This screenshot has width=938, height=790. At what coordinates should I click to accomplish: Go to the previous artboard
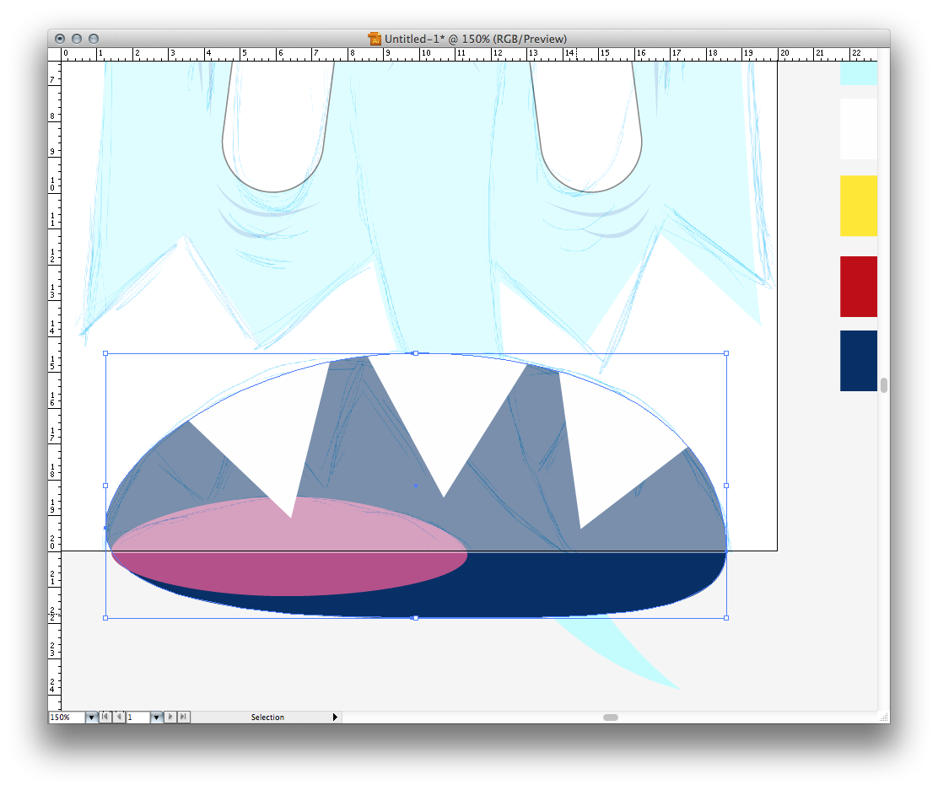point(118,717)
